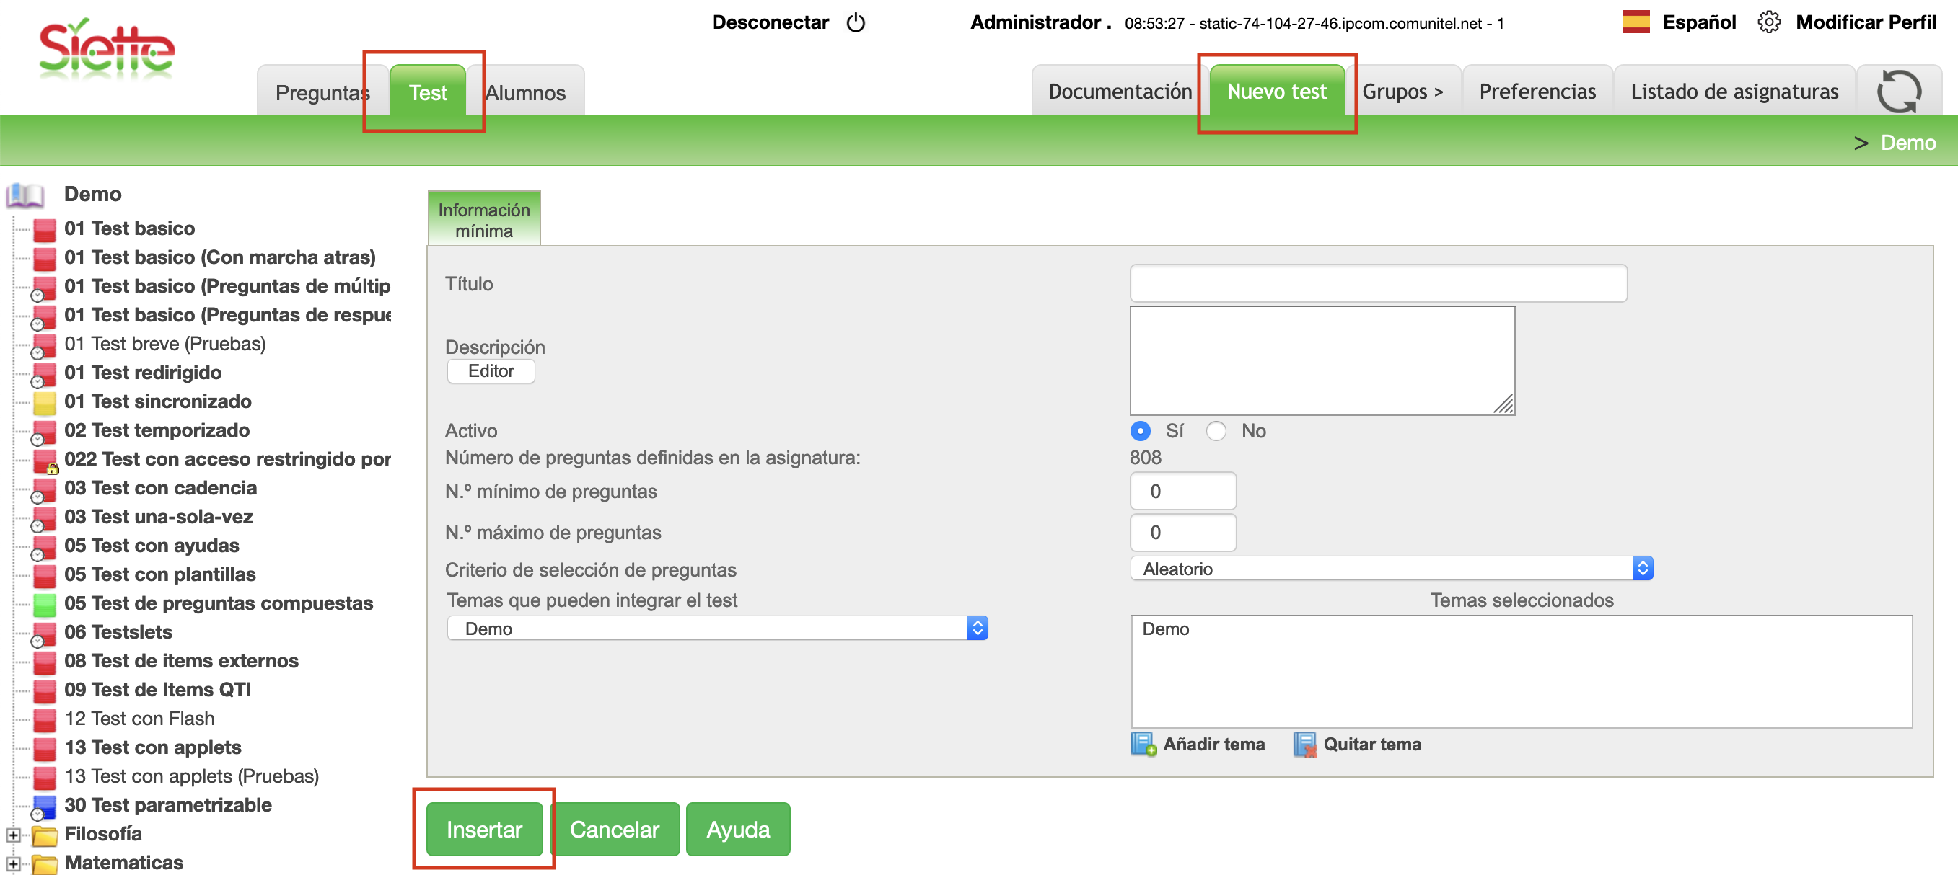Viewport: 1958px width, 875px height.
Task: Expand the Matematicas folder
Action: point(13,863)
